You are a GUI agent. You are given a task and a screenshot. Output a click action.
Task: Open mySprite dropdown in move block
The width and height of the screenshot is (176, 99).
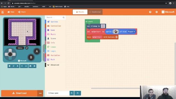pyautogui.click(x=97, y=37)
